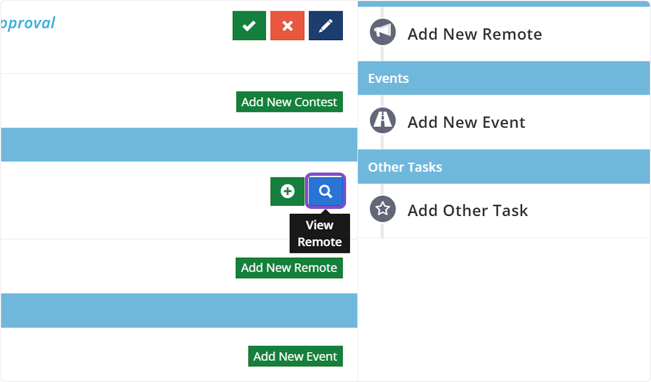This screenshot has height=382, width=651.
Task: Click the star icon beside Add Other Task
Action: 383,209
